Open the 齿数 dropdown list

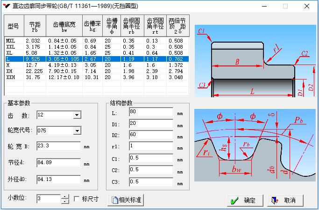tap(77, 115)
